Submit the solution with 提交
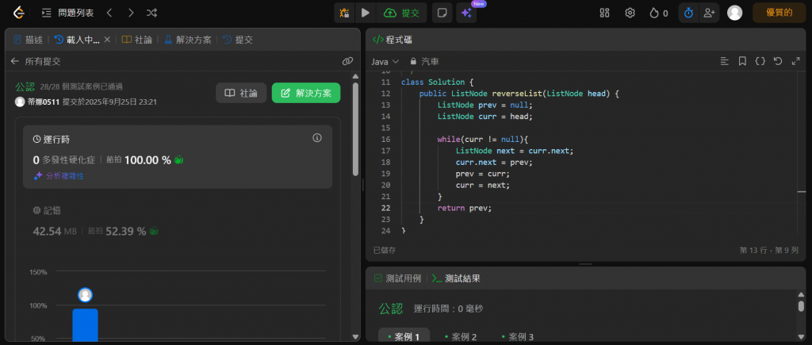 point(402,13)
